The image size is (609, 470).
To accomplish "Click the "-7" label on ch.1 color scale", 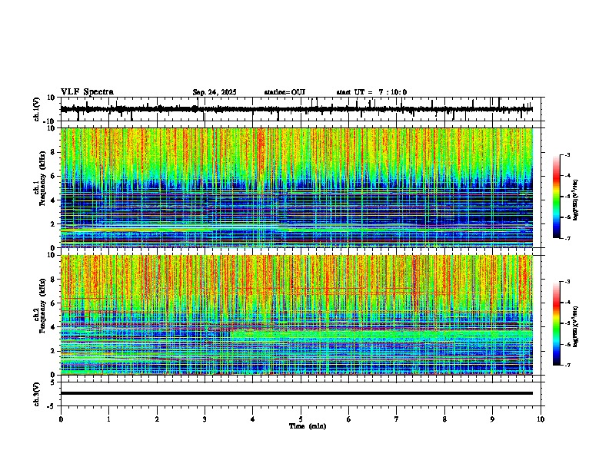I will (x=567, y=238).
